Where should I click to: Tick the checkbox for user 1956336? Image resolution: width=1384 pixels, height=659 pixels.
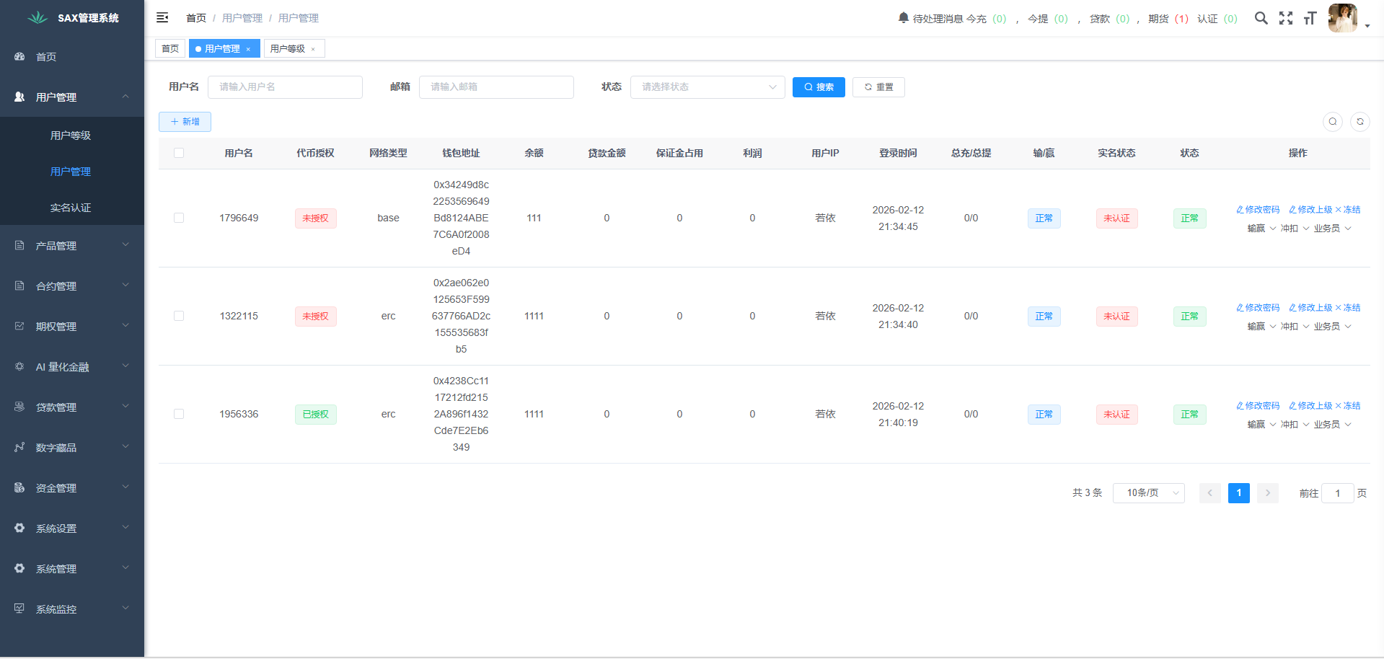click(x=179, y=414)
